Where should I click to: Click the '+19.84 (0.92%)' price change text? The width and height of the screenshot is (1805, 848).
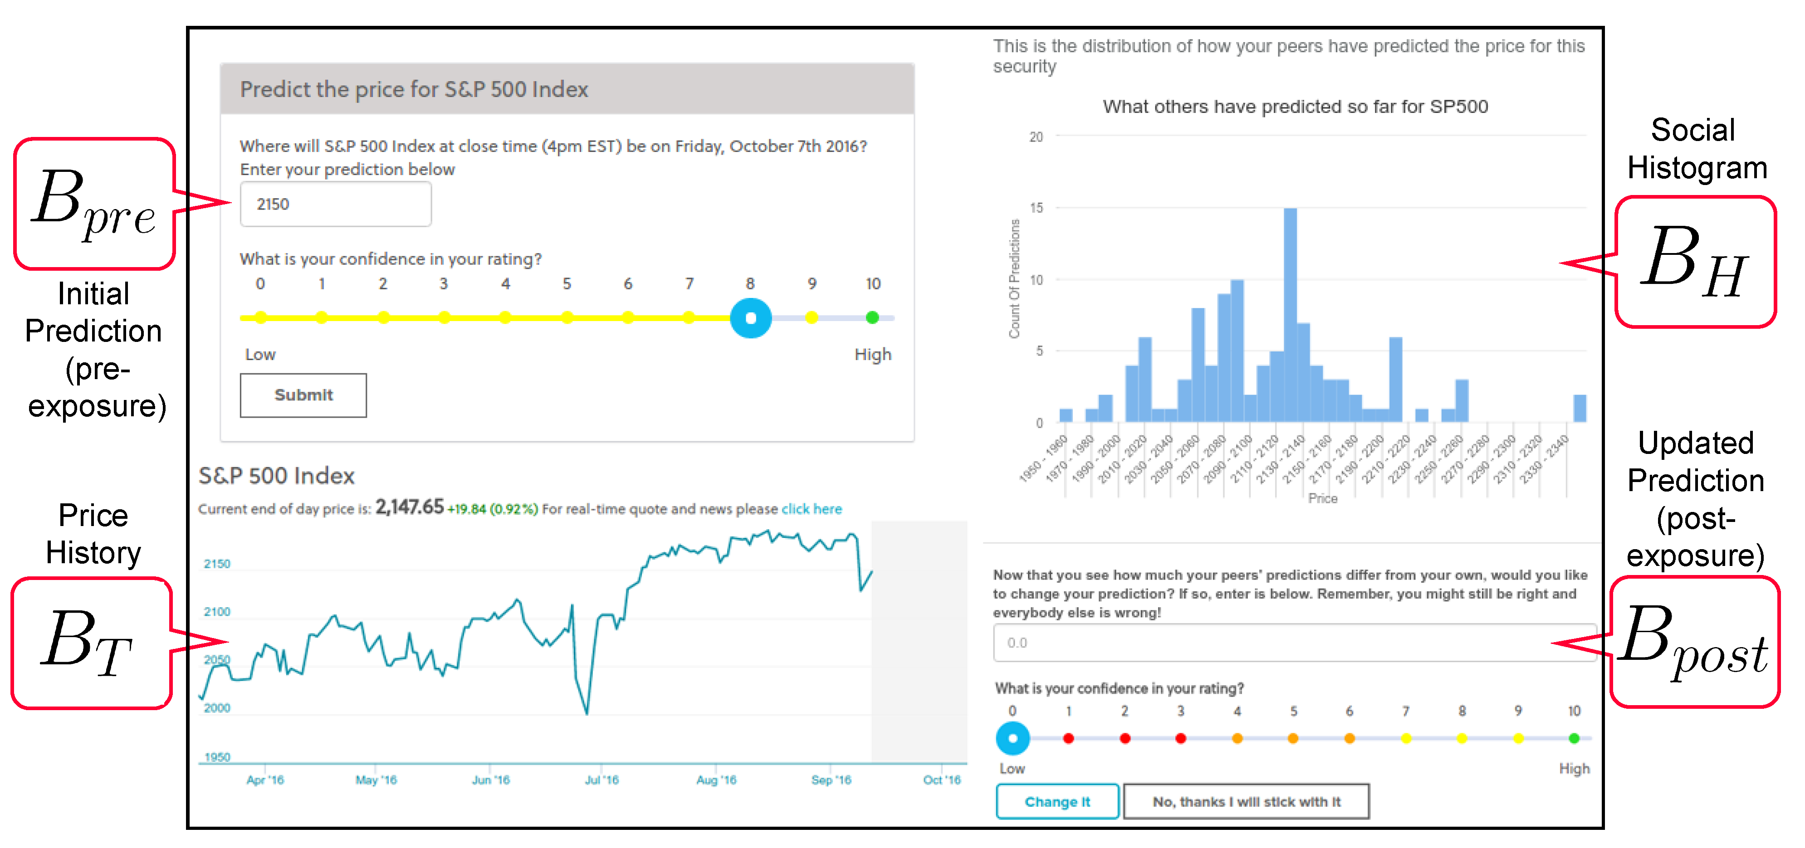(x=493, y=509)
